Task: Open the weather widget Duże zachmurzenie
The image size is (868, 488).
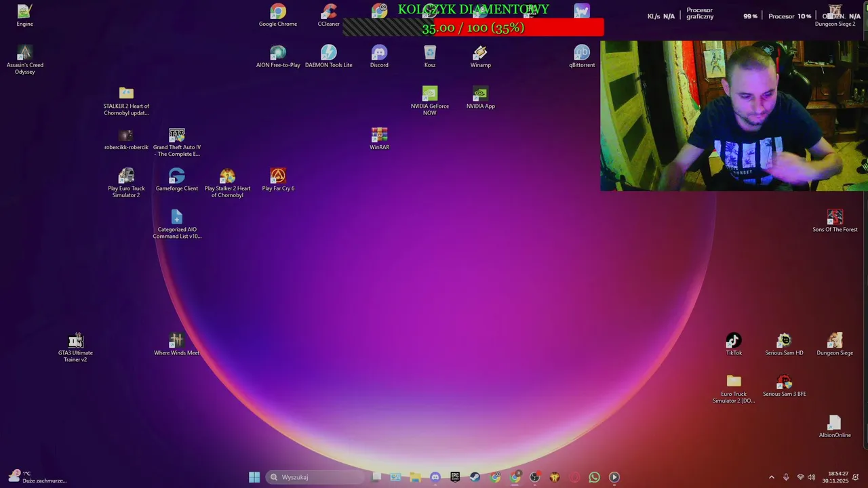Action: pos(37,477)
